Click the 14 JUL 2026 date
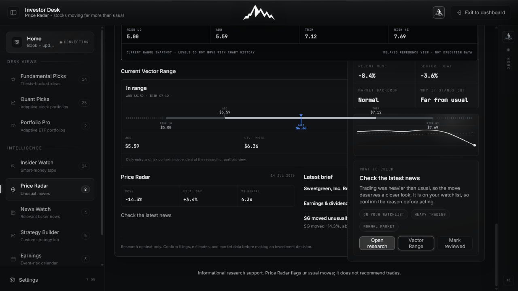 (284, 175)
